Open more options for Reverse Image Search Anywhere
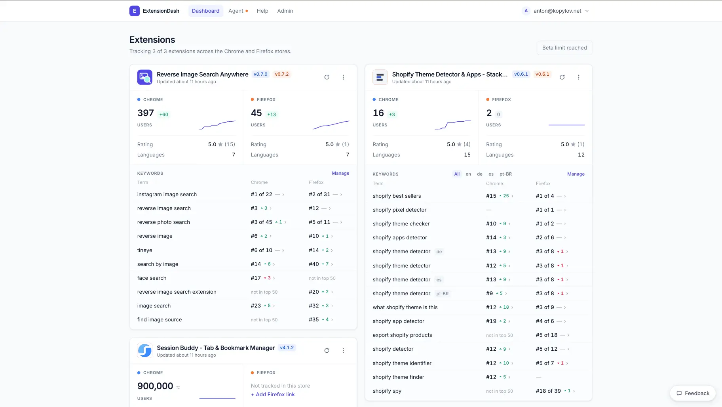 (343, 77)
